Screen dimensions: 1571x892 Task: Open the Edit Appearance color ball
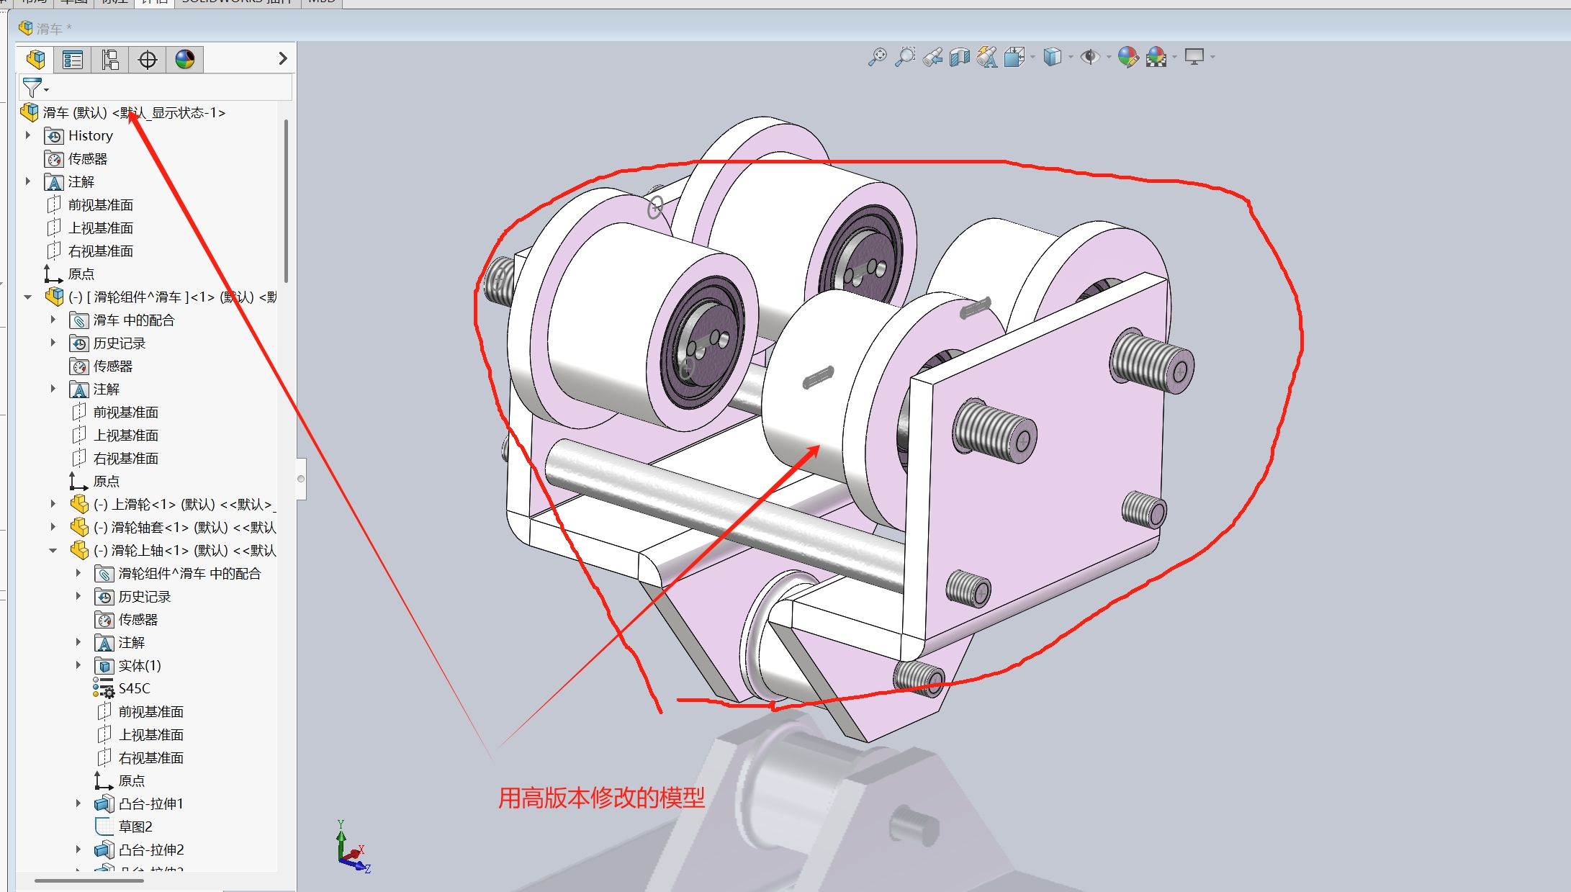[x=1127, y=57]
